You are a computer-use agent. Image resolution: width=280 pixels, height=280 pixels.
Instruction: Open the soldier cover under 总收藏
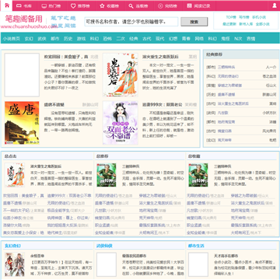[198, 175]
